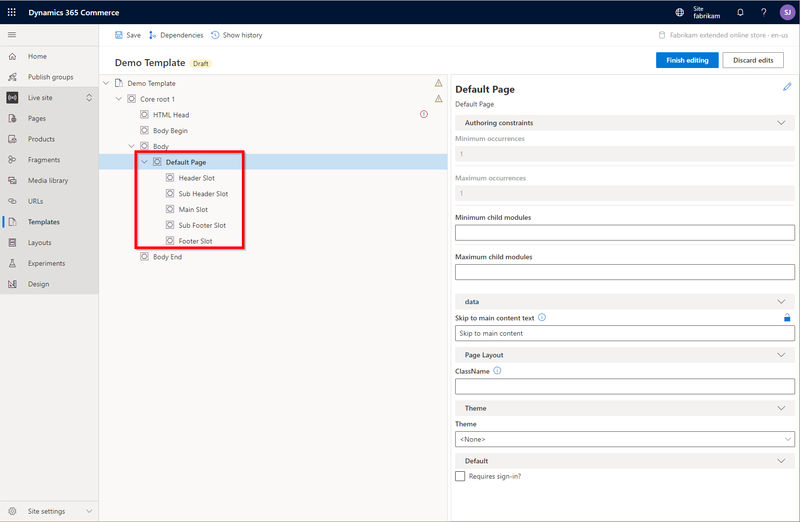800x522 pixels.
Task: Collapse the Authoring constraints section
Action: [781, 123]
